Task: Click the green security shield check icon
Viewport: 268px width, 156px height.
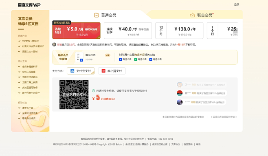Action: (x=94, y=91)
